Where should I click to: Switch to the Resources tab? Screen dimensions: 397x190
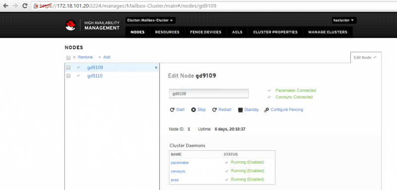tap(167, 32)
